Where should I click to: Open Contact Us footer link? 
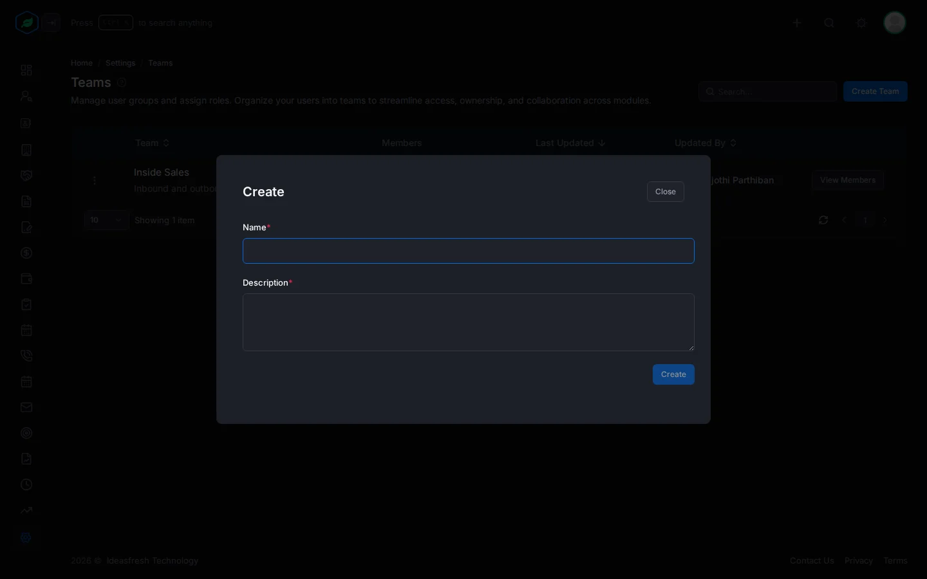[812, 561]
